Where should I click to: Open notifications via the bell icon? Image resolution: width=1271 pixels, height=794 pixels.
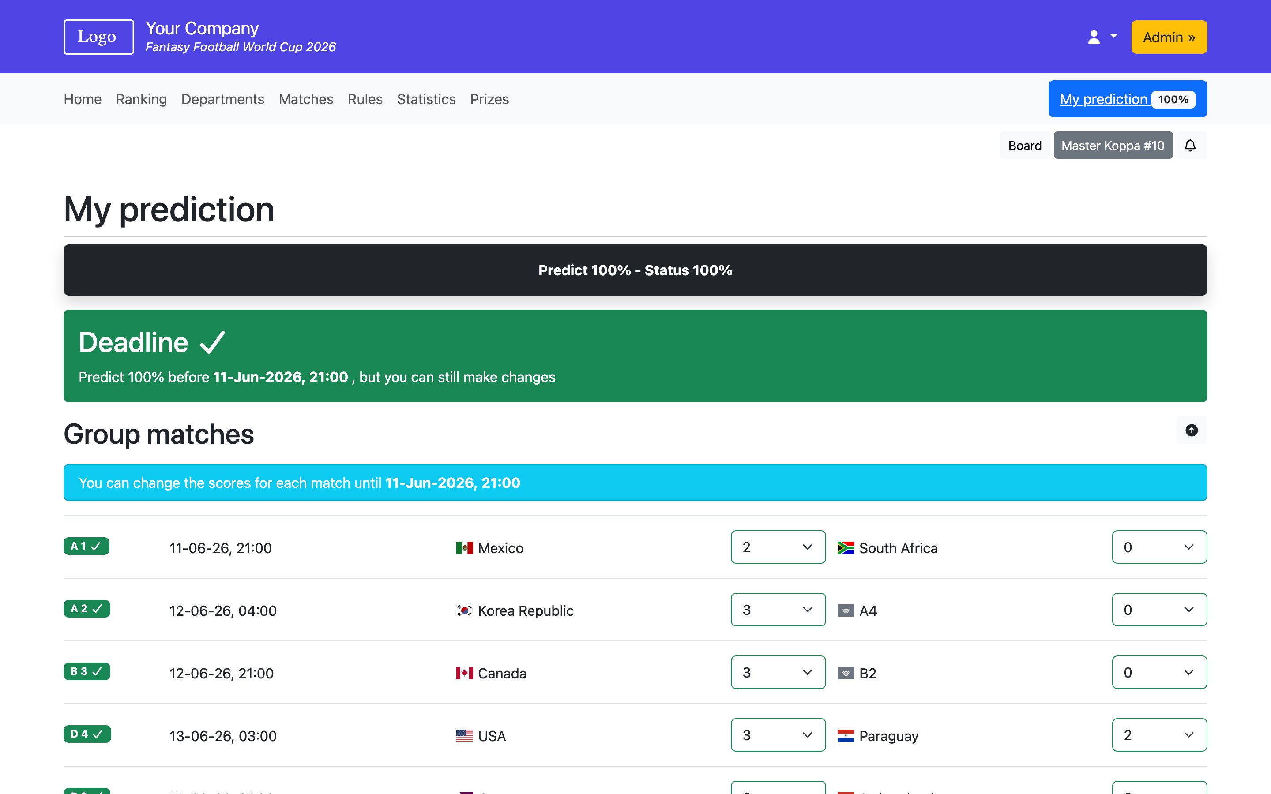1191,145
